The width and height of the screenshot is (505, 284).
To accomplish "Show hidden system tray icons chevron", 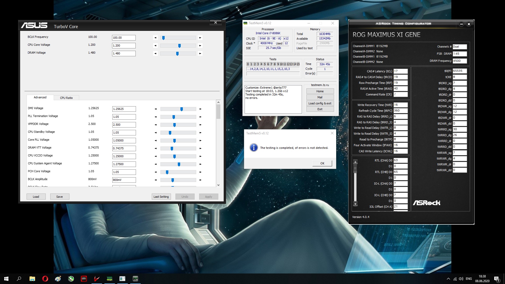I will tap(448, 279).
